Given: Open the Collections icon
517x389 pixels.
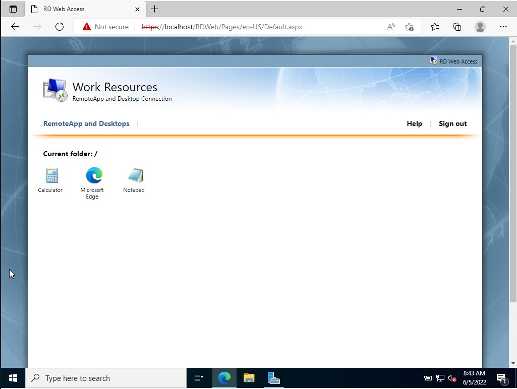Looking at the screenshot, I should (457, 27).
